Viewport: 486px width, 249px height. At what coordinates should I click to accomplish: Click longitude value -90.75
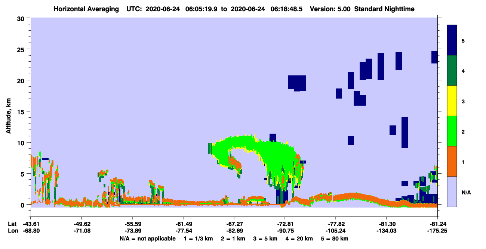coord(285,231)
